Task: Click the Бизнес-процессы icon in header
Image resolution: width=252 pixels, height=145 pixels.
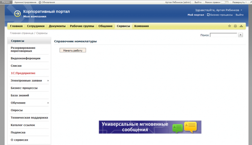Action: 208,15
